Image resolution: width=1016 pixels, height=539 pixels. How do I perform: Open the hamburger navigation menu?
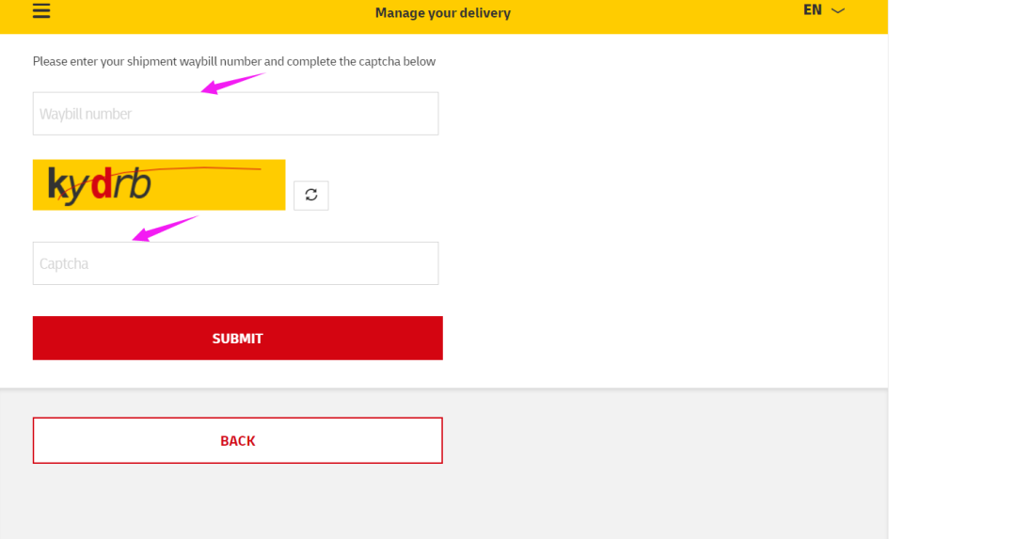pyautogui.click(x=41, y=10)
